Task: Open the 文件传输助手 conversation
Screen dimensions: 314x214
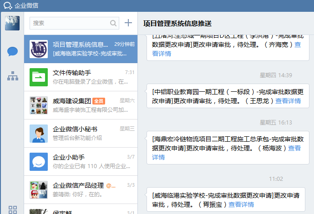Action: tap(81, 77)
